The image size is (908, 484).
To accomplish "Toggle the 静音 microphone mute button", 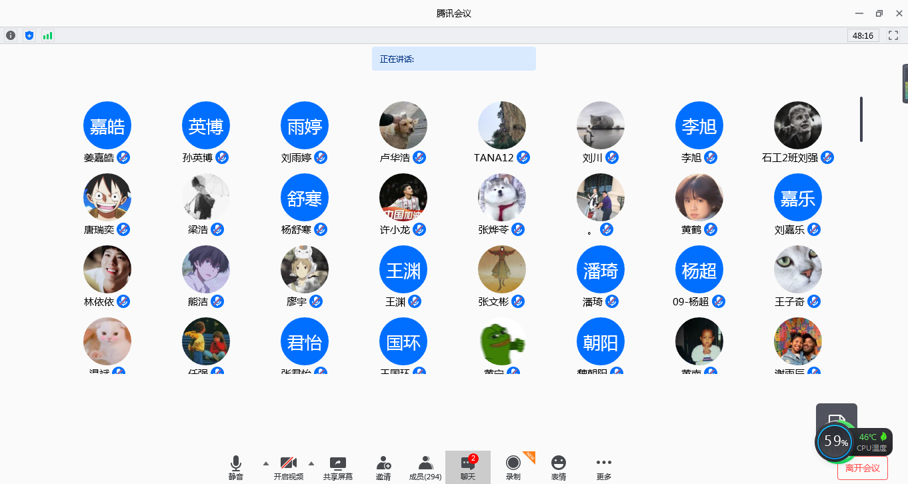I will [x=236, y=467].
